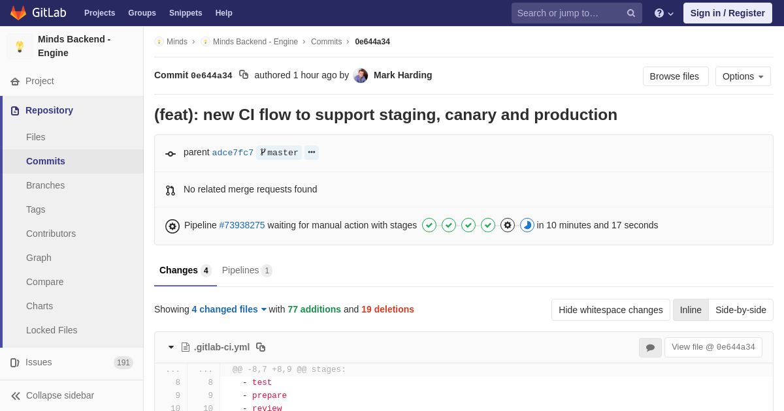784x411 pixels.
Task: Switch to the Changes tab
Action: [186, 270]
